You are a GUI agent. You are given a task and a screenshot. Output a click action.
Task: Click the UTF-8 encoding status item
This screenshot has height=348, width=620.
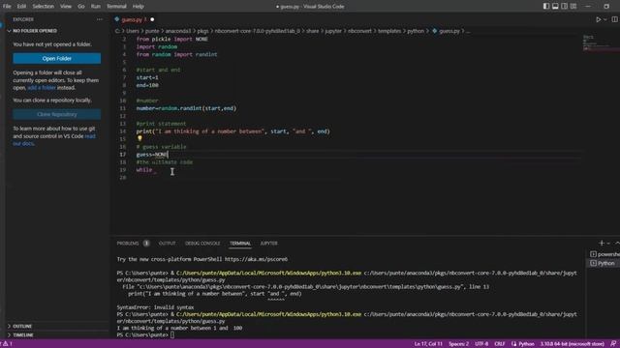[x=481, y=344]
